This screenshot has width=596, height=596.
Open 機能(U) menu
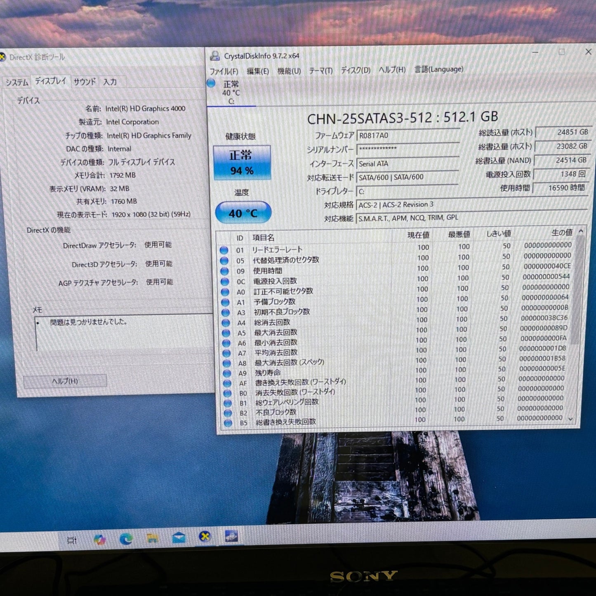coord(289,71)
